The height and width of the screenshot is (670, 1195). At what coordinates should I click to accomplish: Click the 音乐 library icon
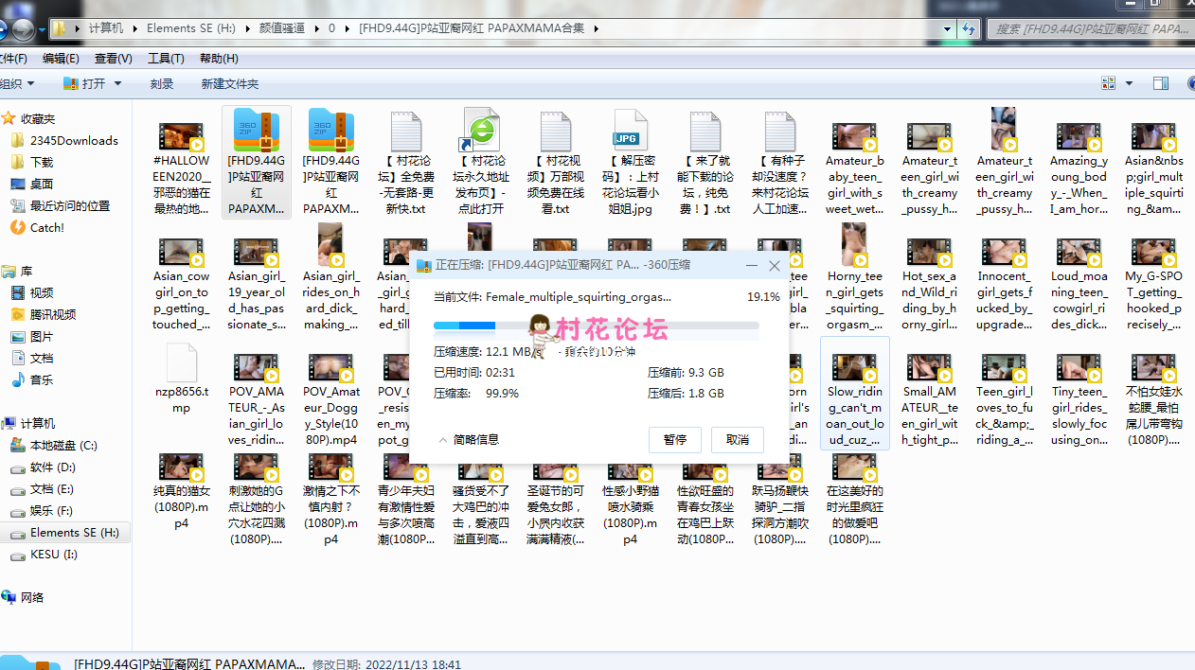coord(18,379)
